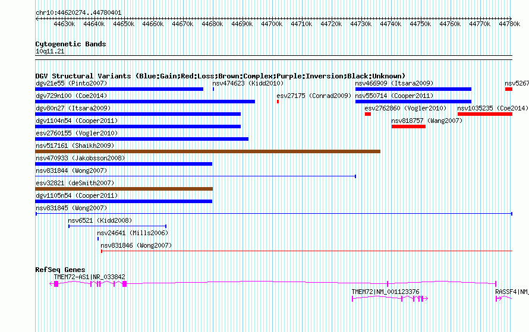Open the nsv517161 (Shaikh2009) label link

click(75, 146)
